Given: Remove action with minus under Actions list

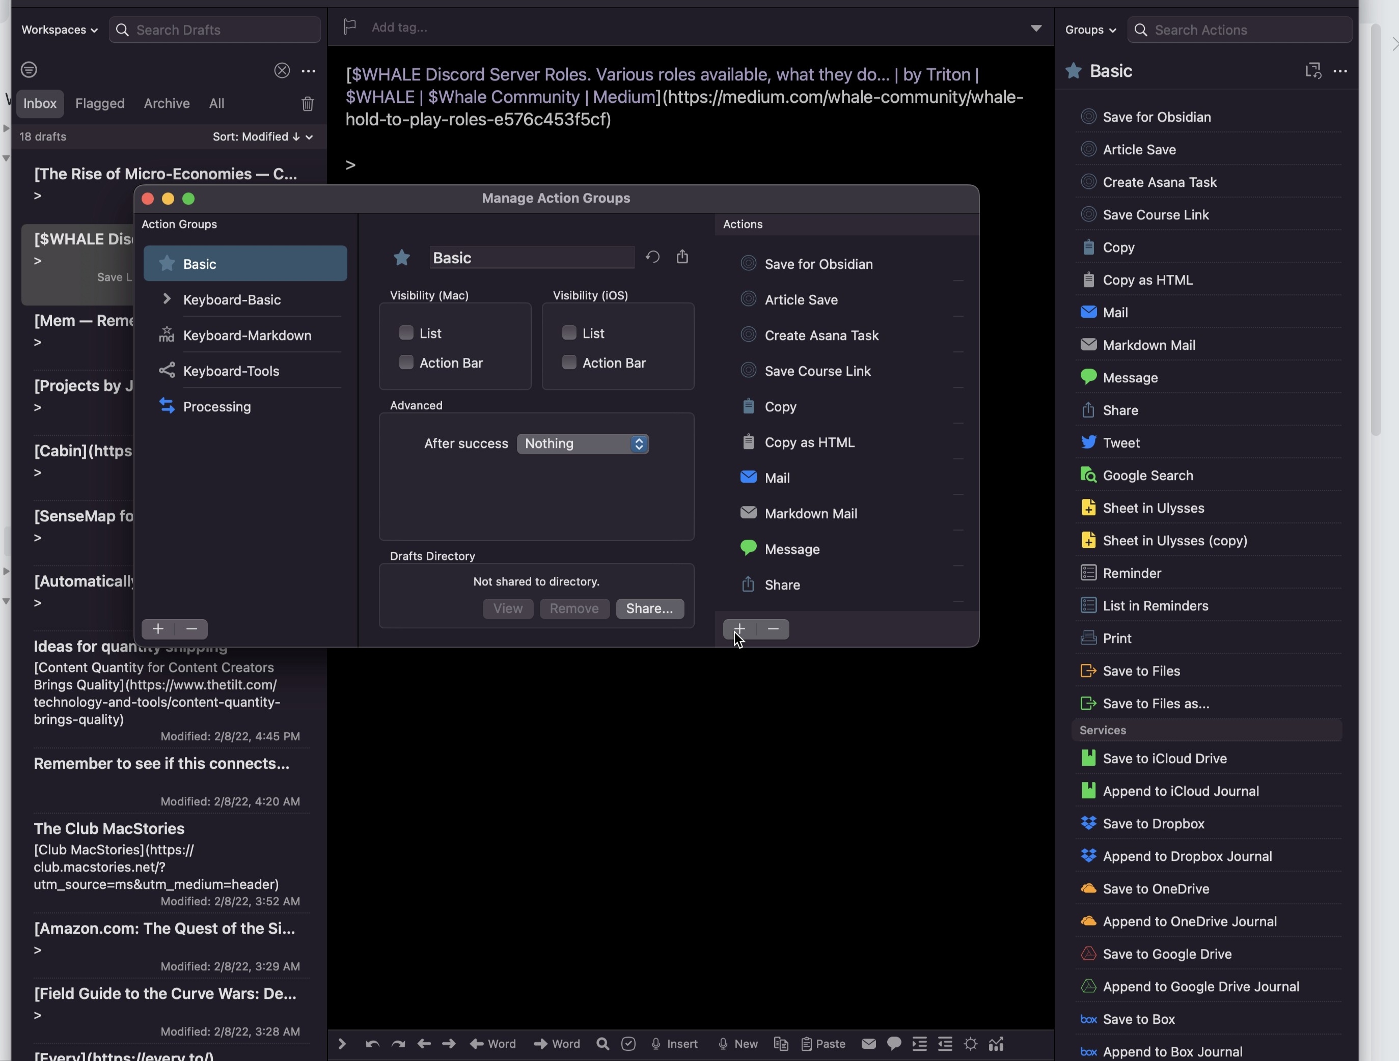Looking at the screenshot, I should [773, 629].
